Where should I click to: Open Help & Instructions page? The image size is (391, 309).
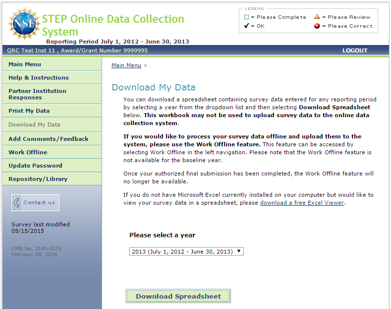point(39,78)
